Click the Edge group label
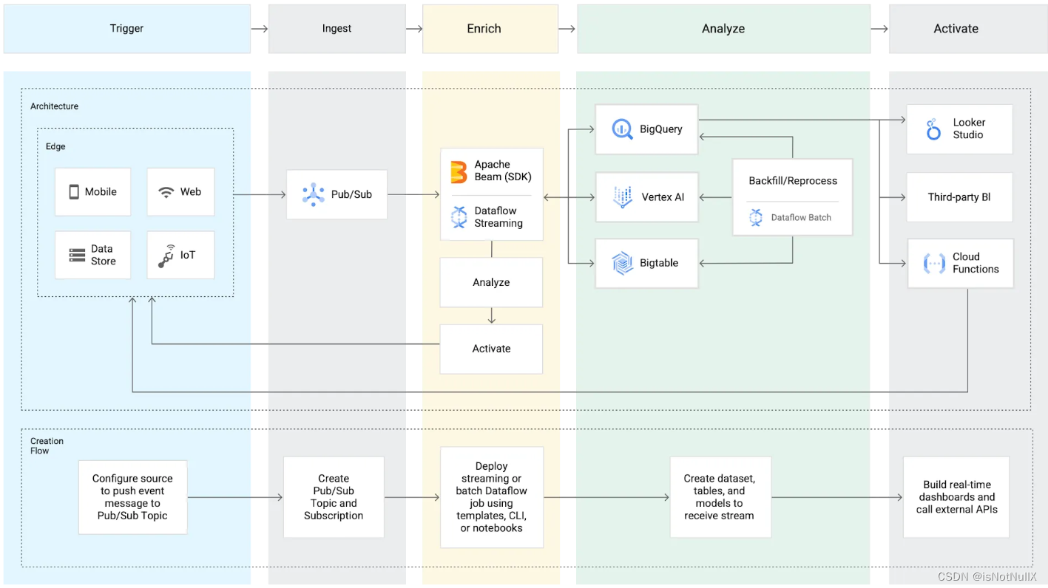This screenshot has height=588, width=1048. point(55,146)
